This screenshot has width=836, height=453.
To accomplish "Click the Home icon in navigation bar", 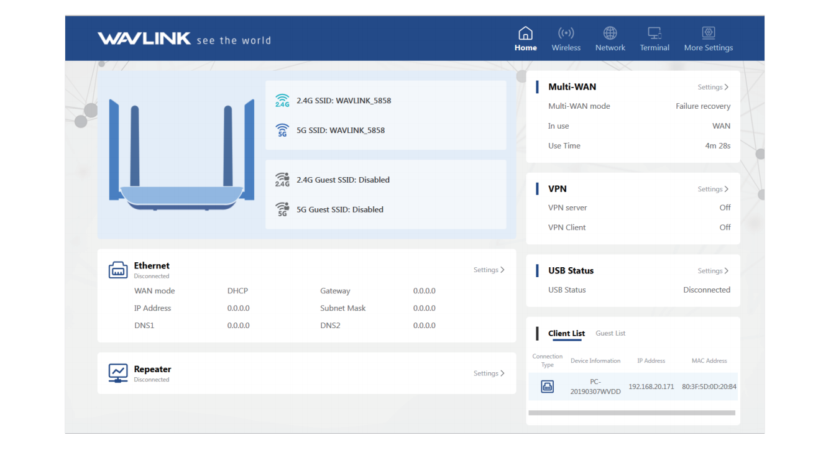I will [525, 34].
